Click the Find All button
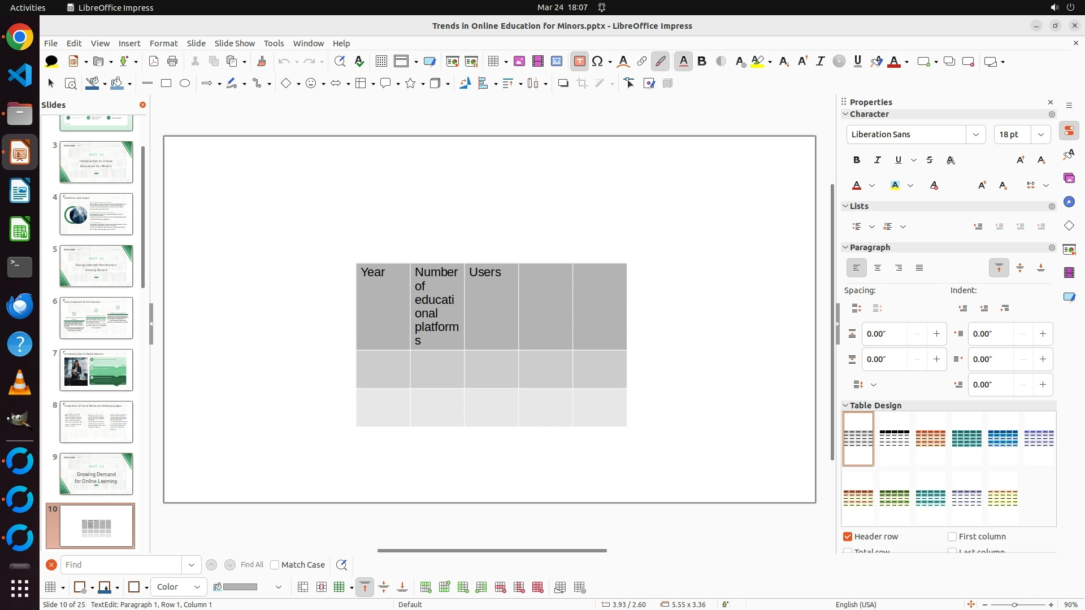Image resolution: width=1085 pixels, height=610 pixels. 251,565
